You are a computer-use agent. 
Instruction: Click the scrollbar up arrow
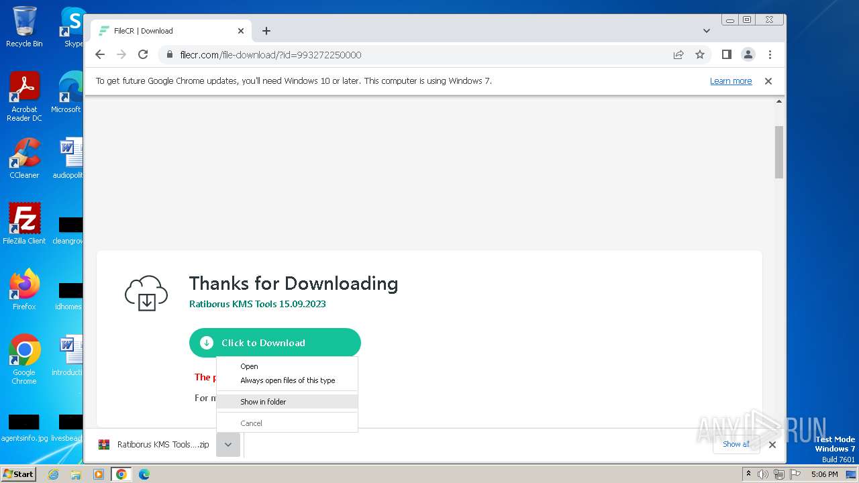pos(779,102)
